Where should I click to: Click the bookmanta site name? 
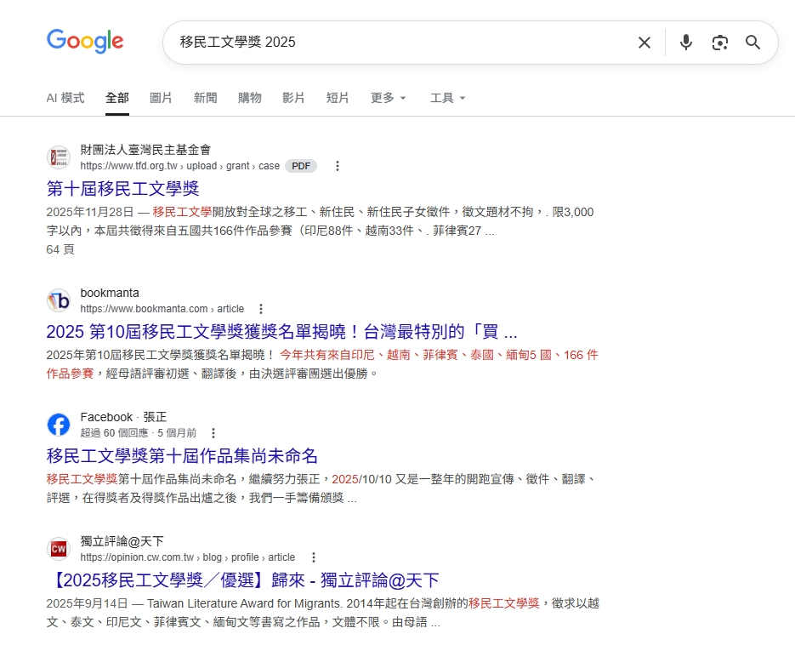point(110,293)
